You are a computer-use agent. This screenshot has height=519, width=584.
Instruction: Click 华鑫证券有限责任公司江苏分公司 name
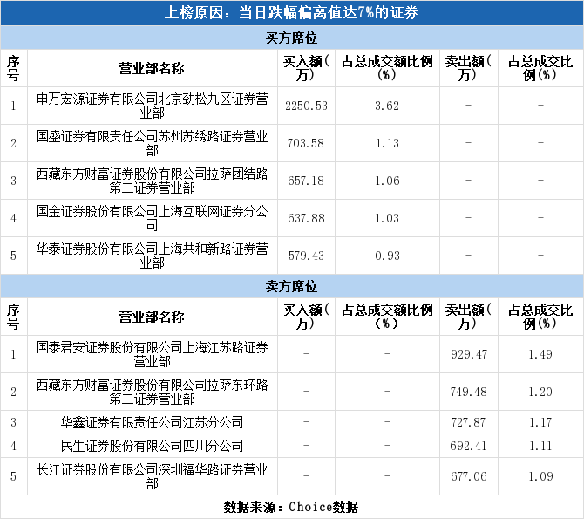152,422
